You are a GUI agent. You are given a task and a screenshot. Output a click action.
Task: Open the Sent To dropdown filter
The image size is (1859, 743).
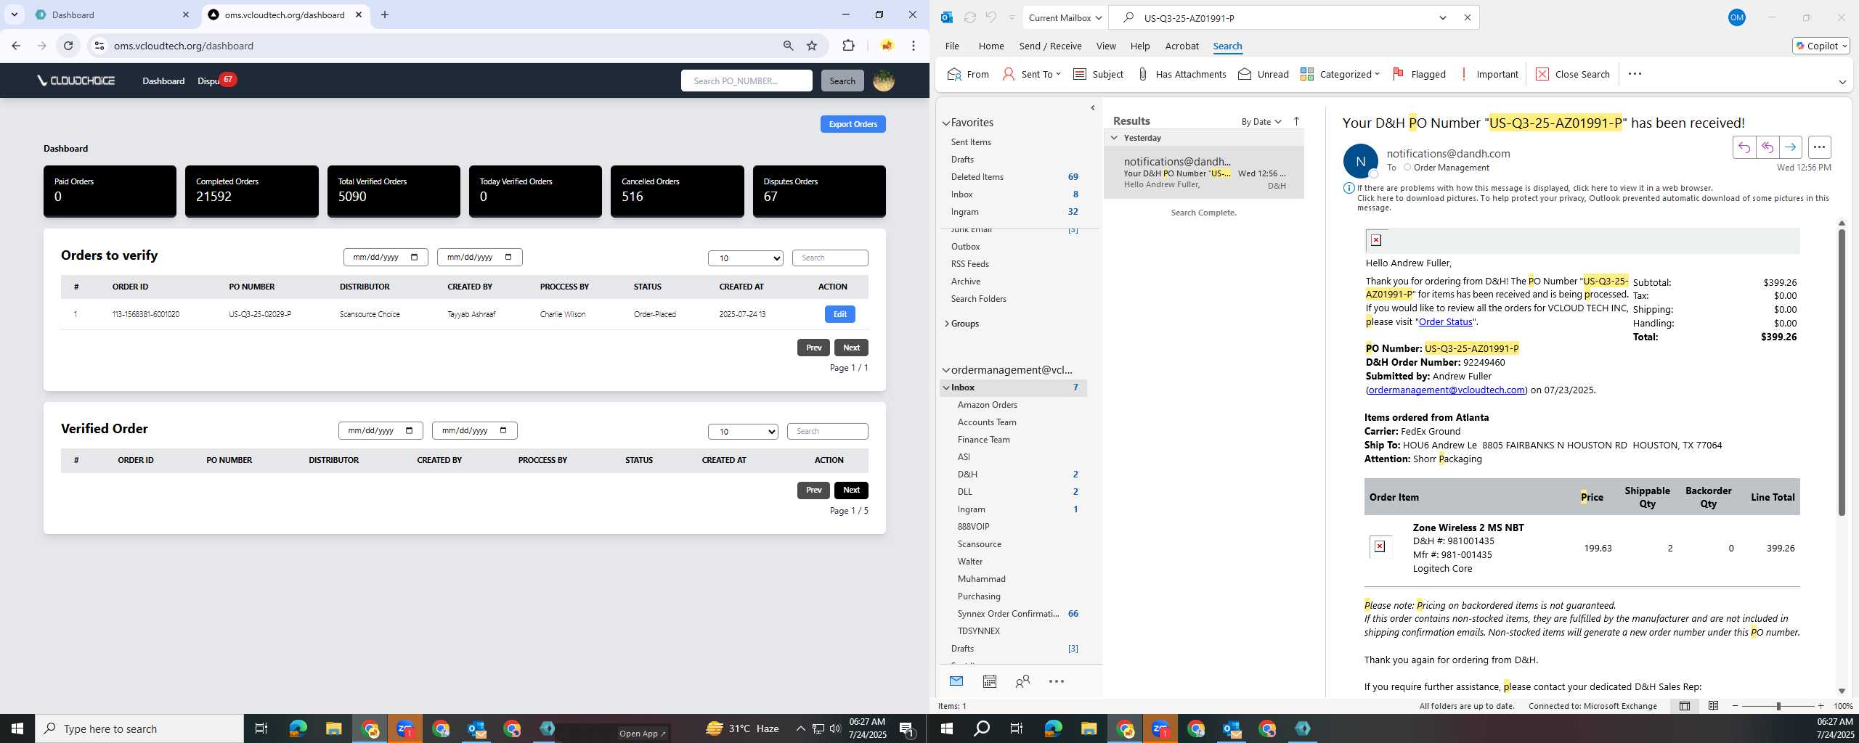(x=1031, y=74)
